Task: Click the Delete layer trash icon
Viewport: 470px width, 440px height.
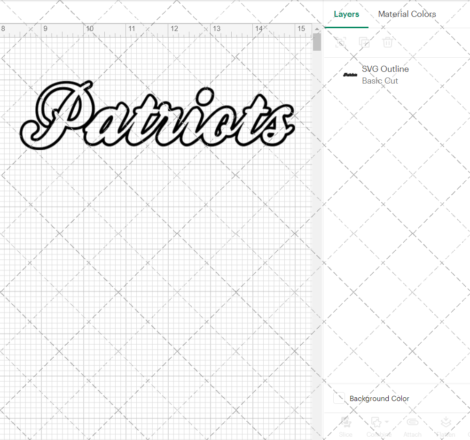Action: pyautogui.click(x=387, y=42)
